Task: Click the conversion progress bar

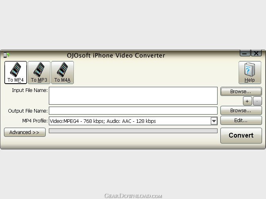Action: tap(133, 131)
